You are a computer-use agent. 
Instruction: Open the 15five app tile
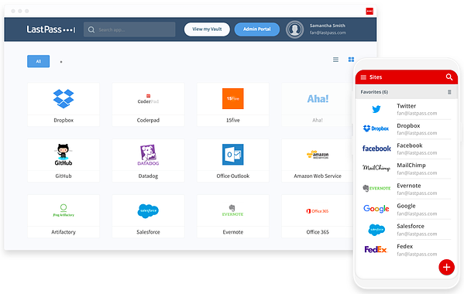[x=233, y=104]
